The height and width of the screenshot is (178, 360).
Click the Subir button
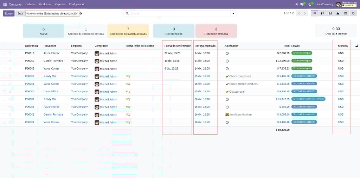click(x=20, y=14)
